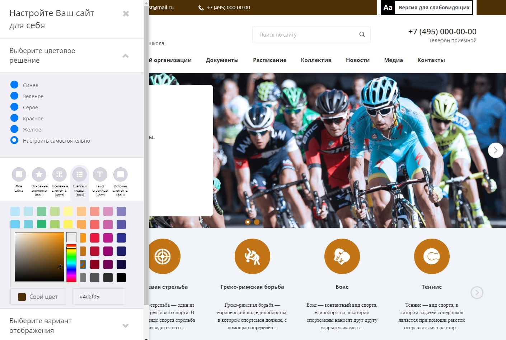The image size is (506, 340).
Task: Collapse 'Выберите цветовое решение' section
Action: coord(125,56)
